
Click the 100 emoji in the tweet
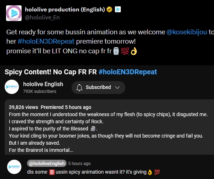pos(125,51)
